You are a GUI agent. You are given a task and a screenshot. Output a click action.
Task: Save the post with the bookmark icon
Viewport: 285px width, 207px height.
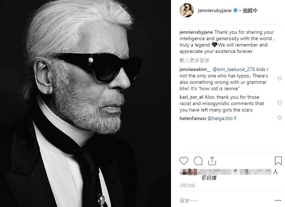point(278,161)
